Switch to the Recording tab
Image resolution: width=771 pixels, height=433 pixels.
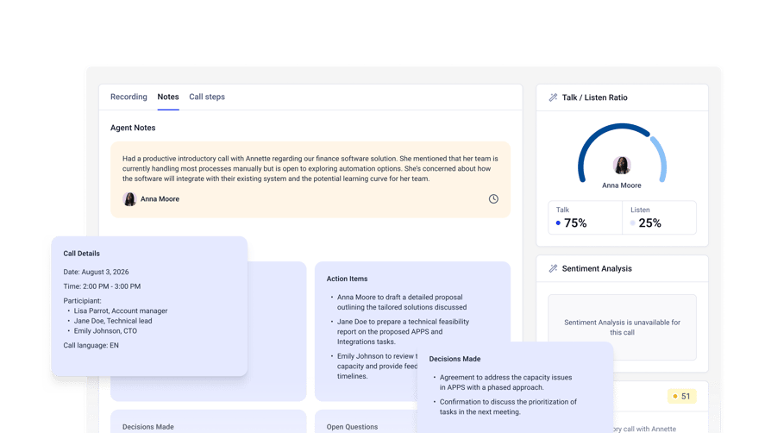click(x=128, y=97)
